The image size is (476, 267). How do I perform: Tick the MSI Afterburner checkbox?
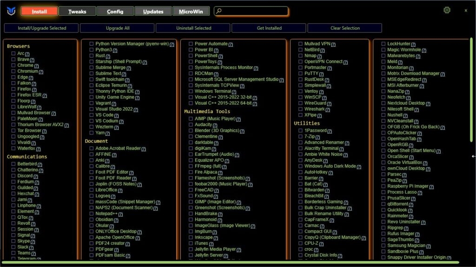click(383, 85)
